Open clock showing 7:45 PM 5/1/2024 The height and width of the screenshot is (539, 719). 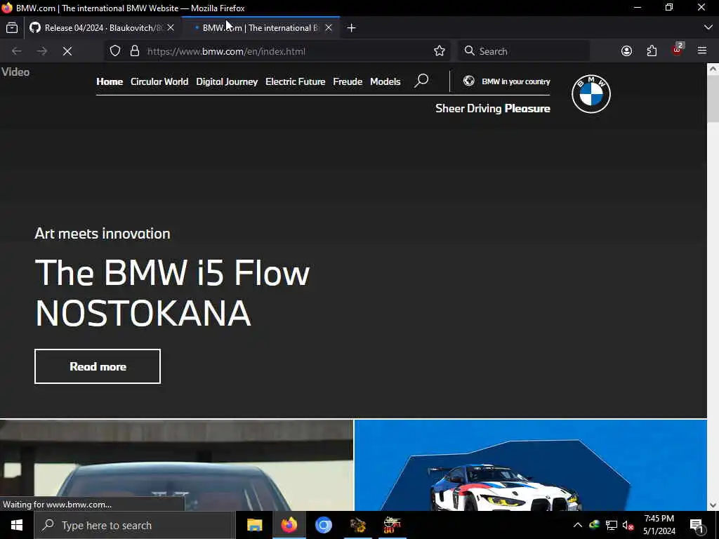[659, 525]
